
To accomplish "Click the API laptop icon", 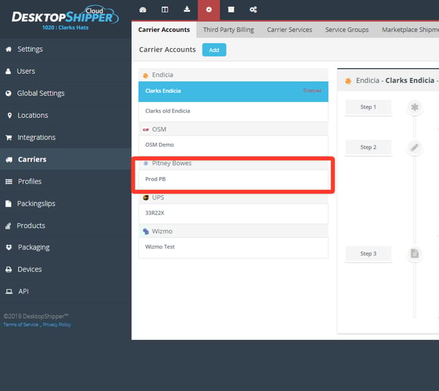I will pos(9,292).
